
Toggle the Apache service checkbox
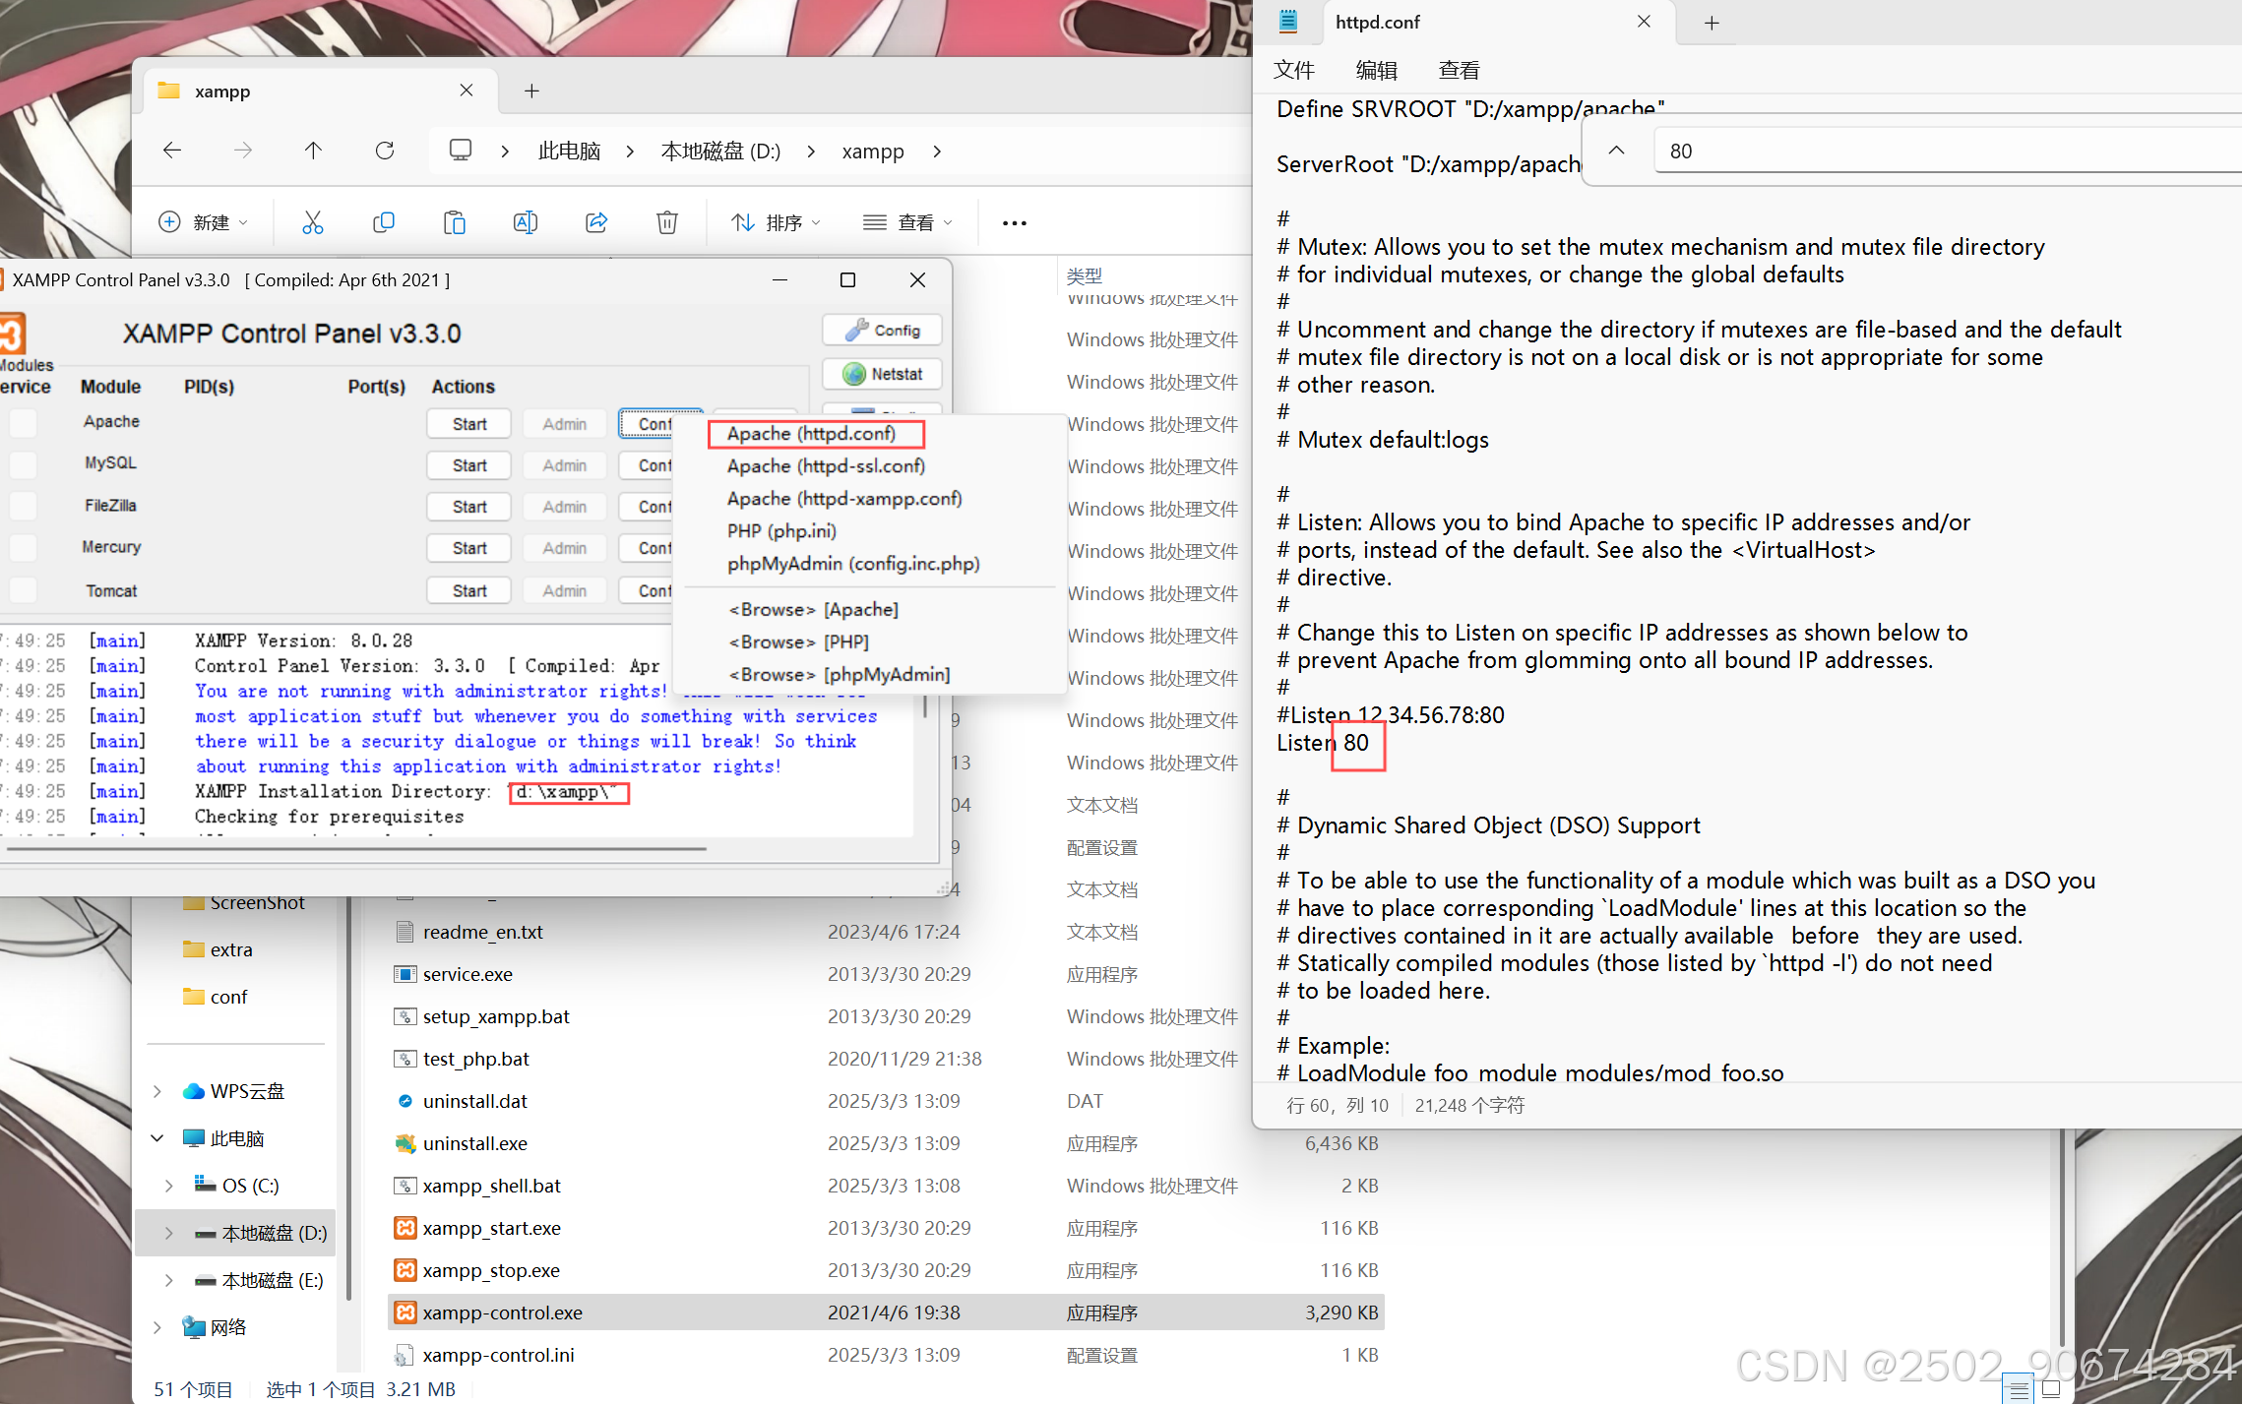point(23,423)
